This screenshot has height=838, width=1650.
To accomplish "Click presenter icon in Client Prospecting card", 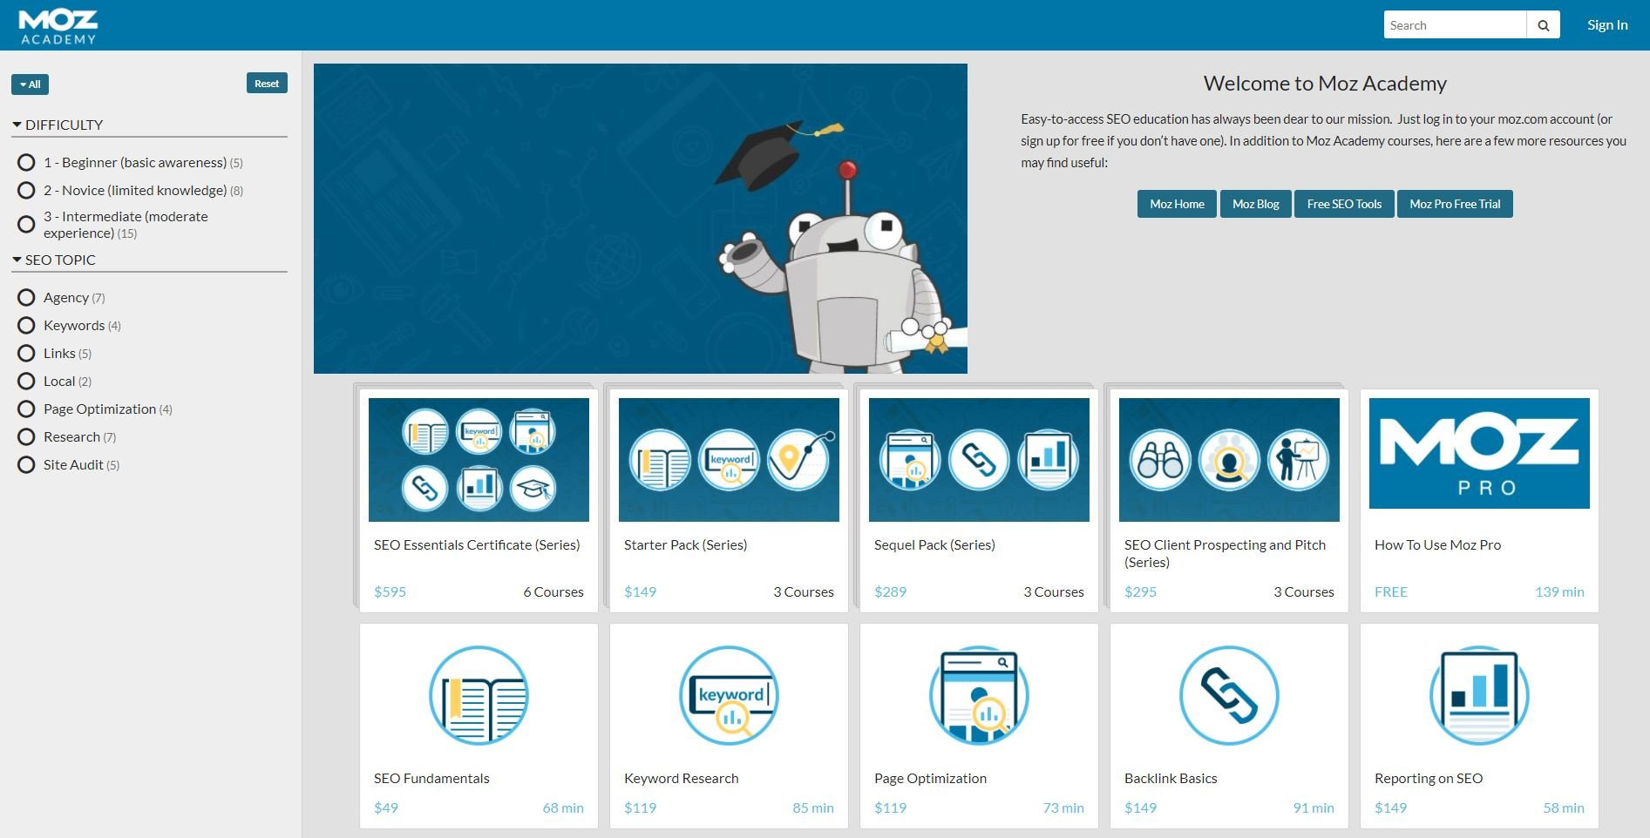I will pos(1298,460).
